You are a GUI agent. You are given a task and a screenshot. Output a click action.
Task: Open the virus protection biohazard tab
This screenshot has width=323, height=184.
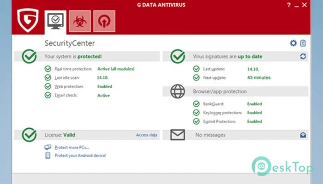(80, 21)
